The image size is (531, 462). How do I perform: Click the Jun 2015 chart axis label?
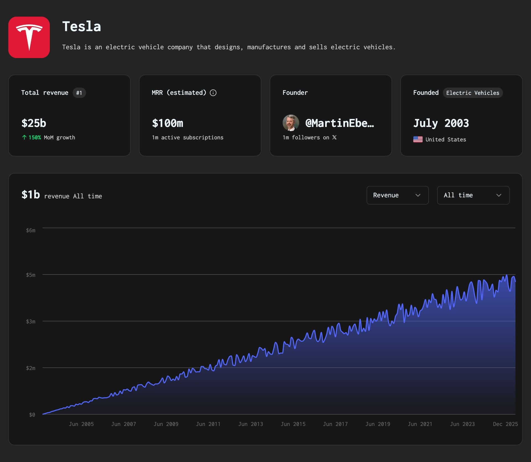coord(293,424)
